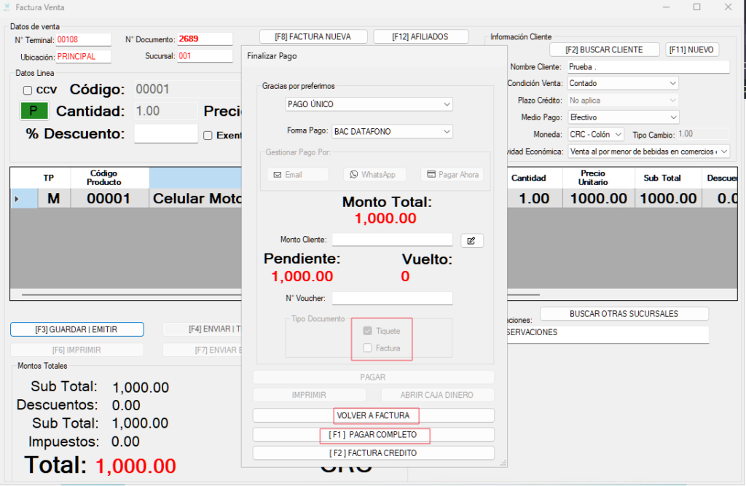
Task: Expand the Forma Pago BAC DATAFONO dropdown
Action: (392, 132)
